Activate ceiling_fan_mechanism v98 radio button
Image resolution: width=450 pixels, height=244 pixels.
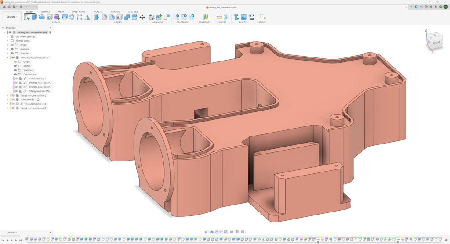[50, 32]
